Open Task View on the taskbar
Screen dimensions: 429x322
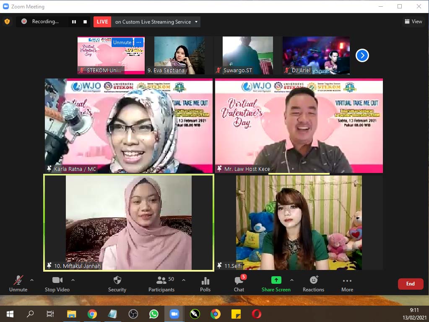click(50, 314)
